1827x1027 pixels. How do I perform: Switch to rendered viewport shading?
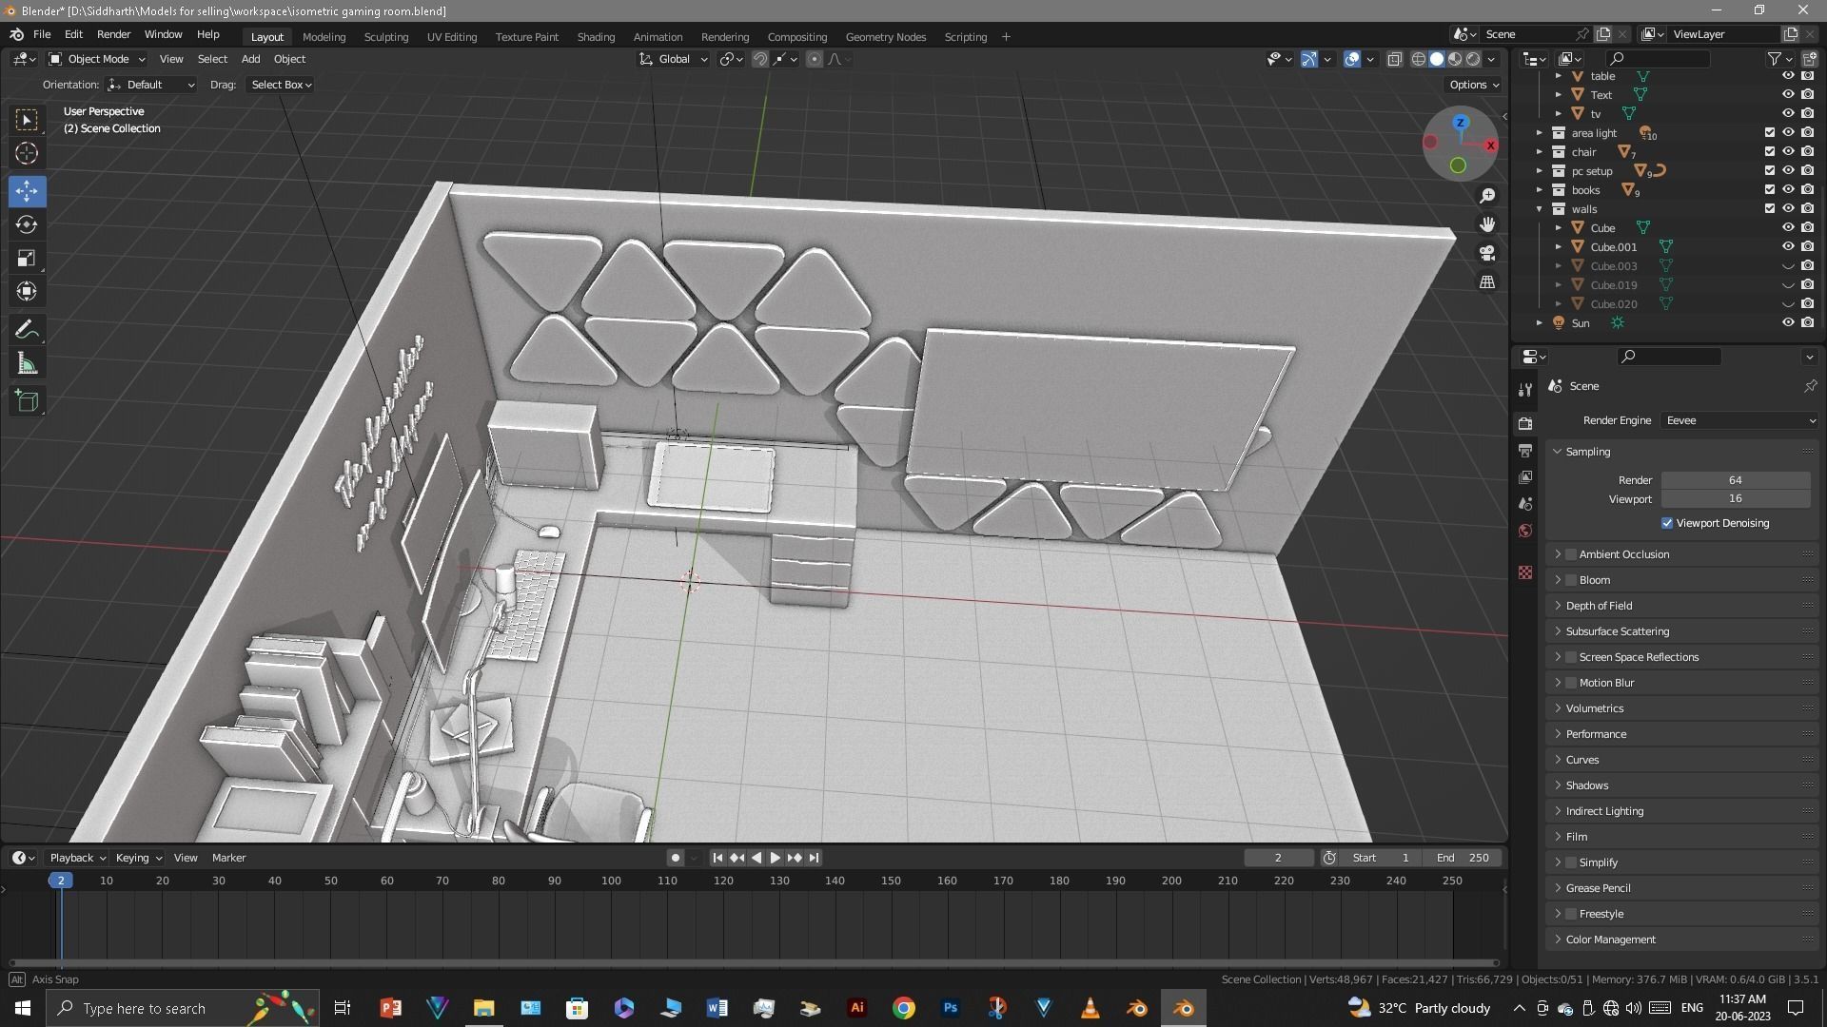[1473, 59]
